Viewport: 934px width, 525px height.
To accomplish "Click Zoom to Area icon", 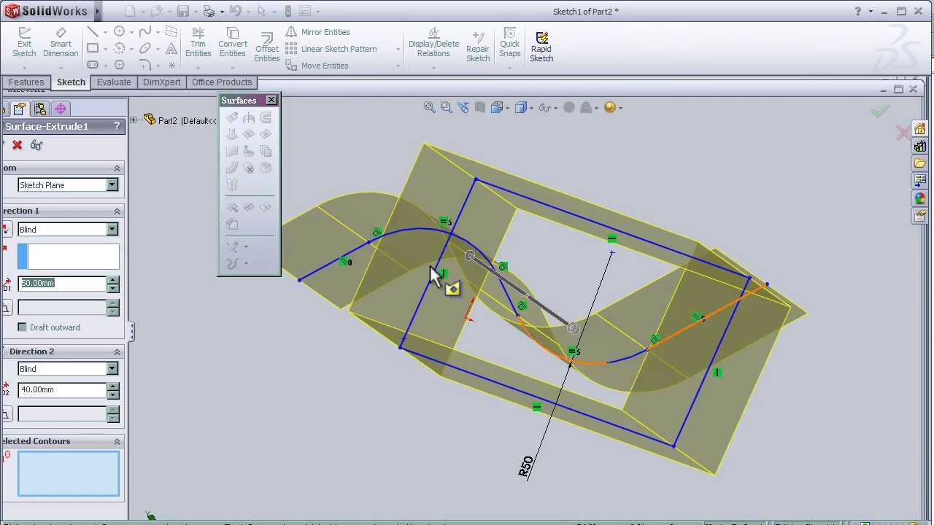I will [x=446, y=107].
